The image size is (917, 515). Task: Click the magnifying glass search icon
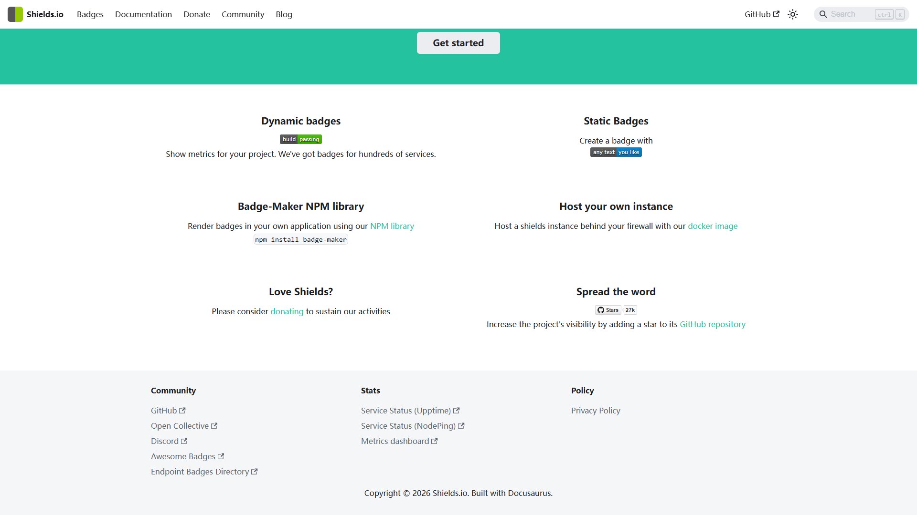click(x=823, y=14)
